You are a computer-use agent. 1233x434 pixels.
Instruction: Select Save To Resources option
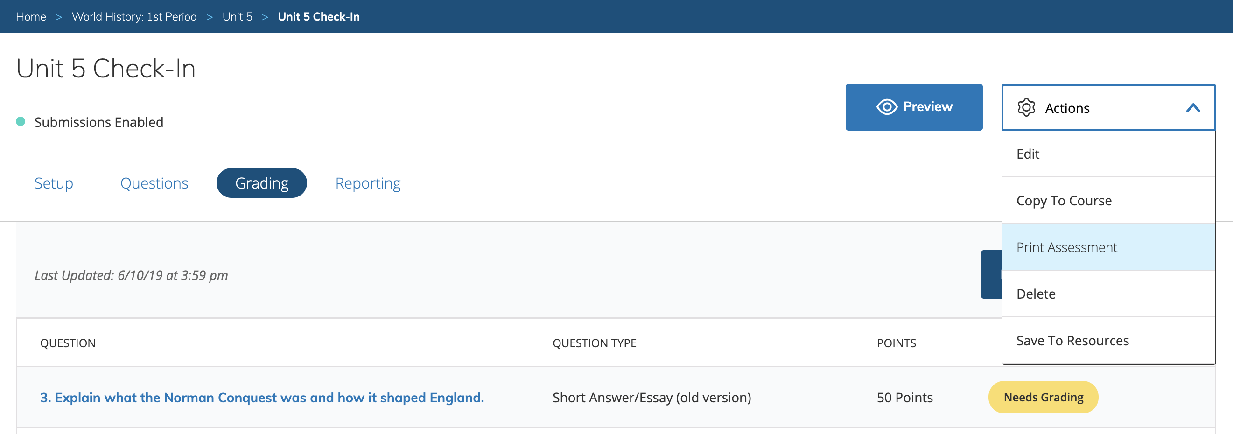1072,340
